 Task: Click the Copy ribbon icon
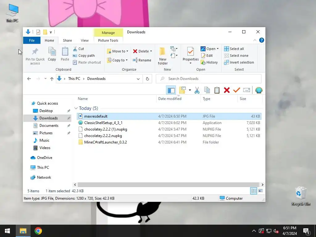click(x=52, y=54)
